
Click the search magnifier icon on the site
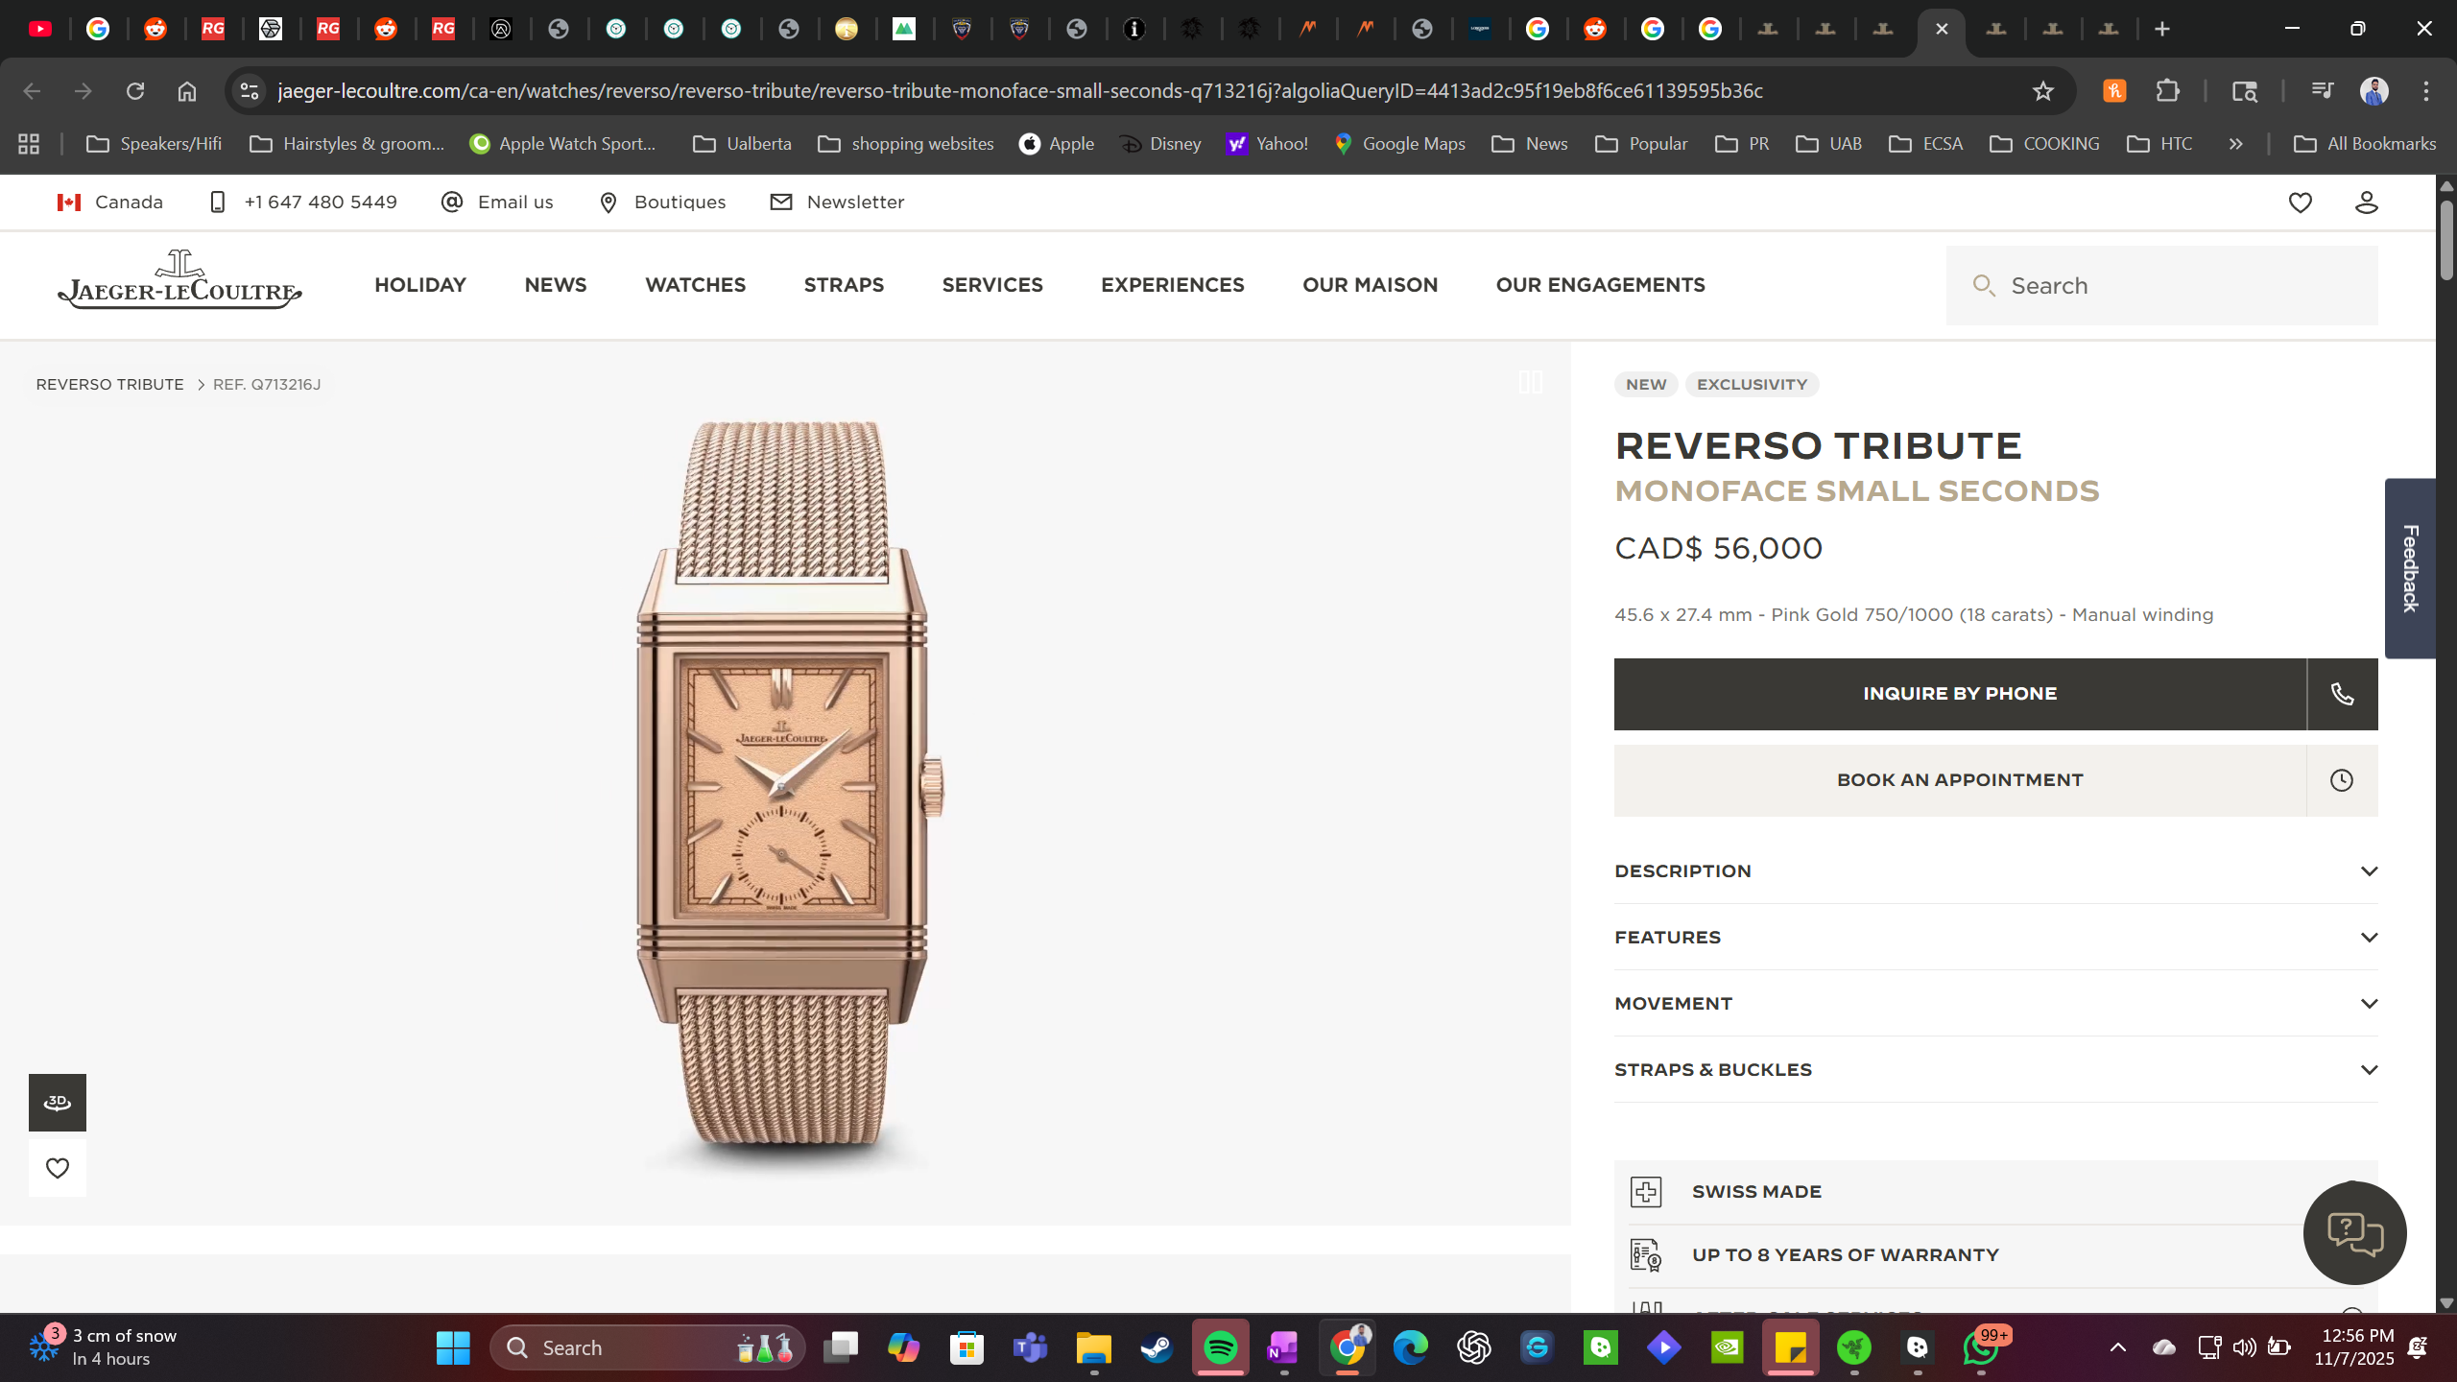1984,286
